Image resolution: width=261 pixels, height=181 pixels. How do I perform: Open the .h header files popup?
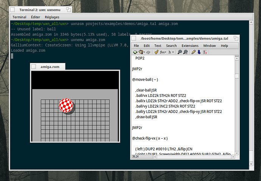pos(171,52)
